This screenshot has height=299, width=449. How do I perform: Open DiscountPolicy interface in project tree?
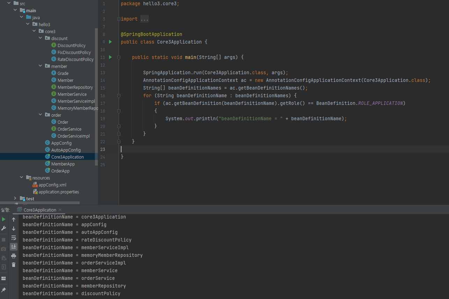click(72, 45)
